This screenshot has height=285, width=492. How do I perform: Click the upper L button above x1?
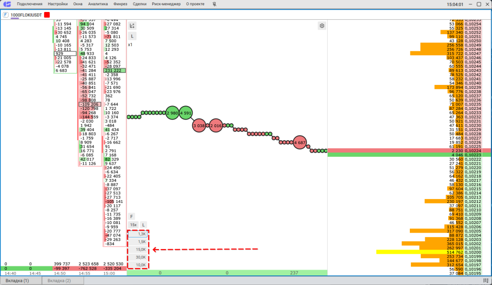coord(132,36)
